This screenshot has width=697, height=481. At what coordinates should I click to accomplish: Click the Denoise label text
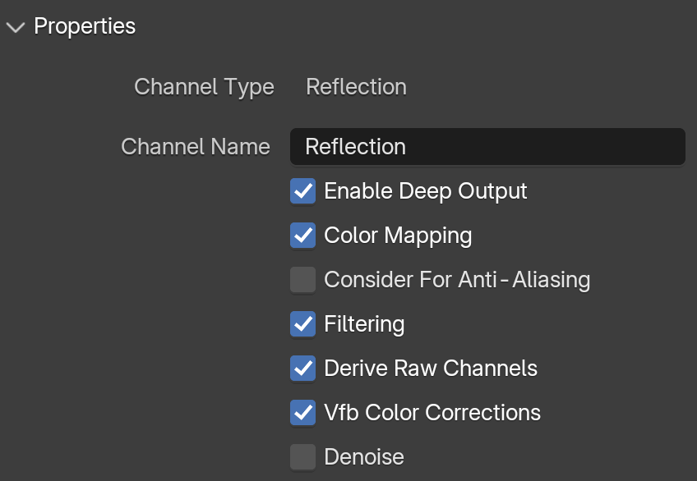[x=364, y=457]
